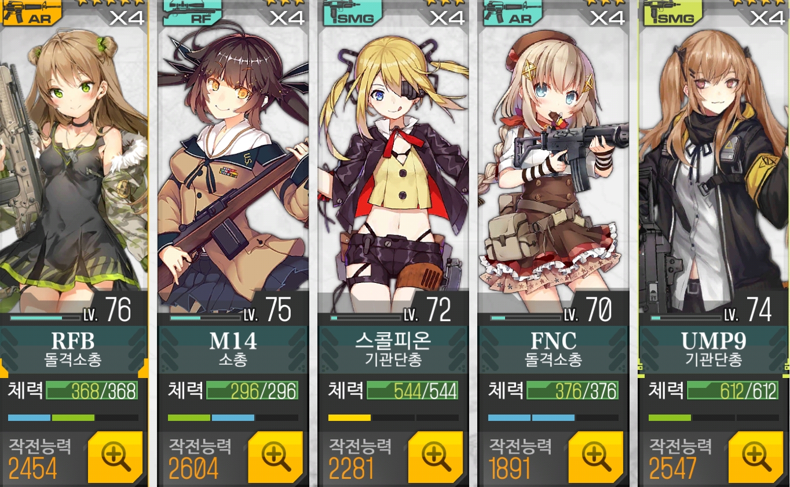Click the FNC 돌격소총 name label
Screen dimensions: 790x487
tap(554, 350)
